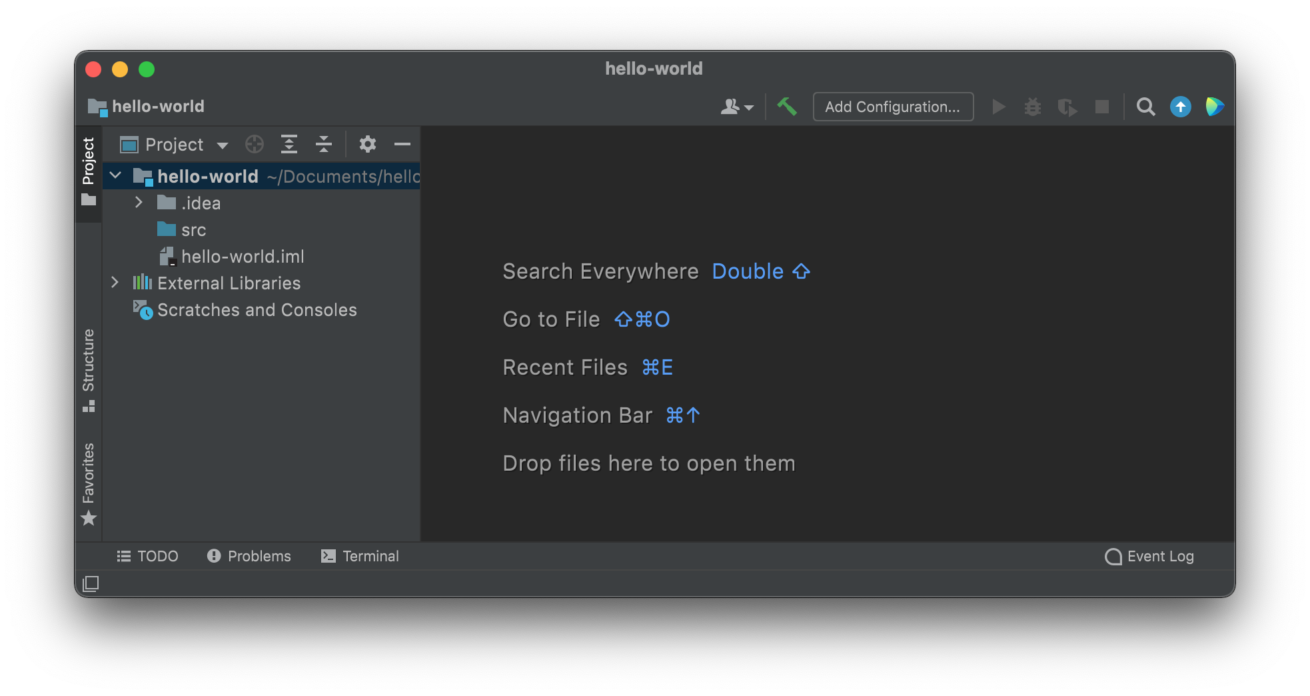Screen dimensions: 1310x696
Task: Click Select Opened File target icon
Action: 255,144
